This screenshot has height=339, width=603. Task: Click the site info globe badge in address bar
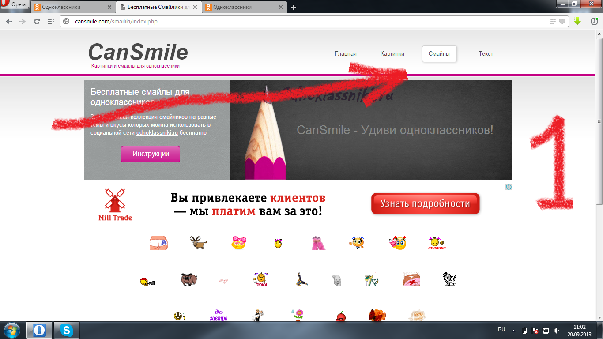point(66,21)
